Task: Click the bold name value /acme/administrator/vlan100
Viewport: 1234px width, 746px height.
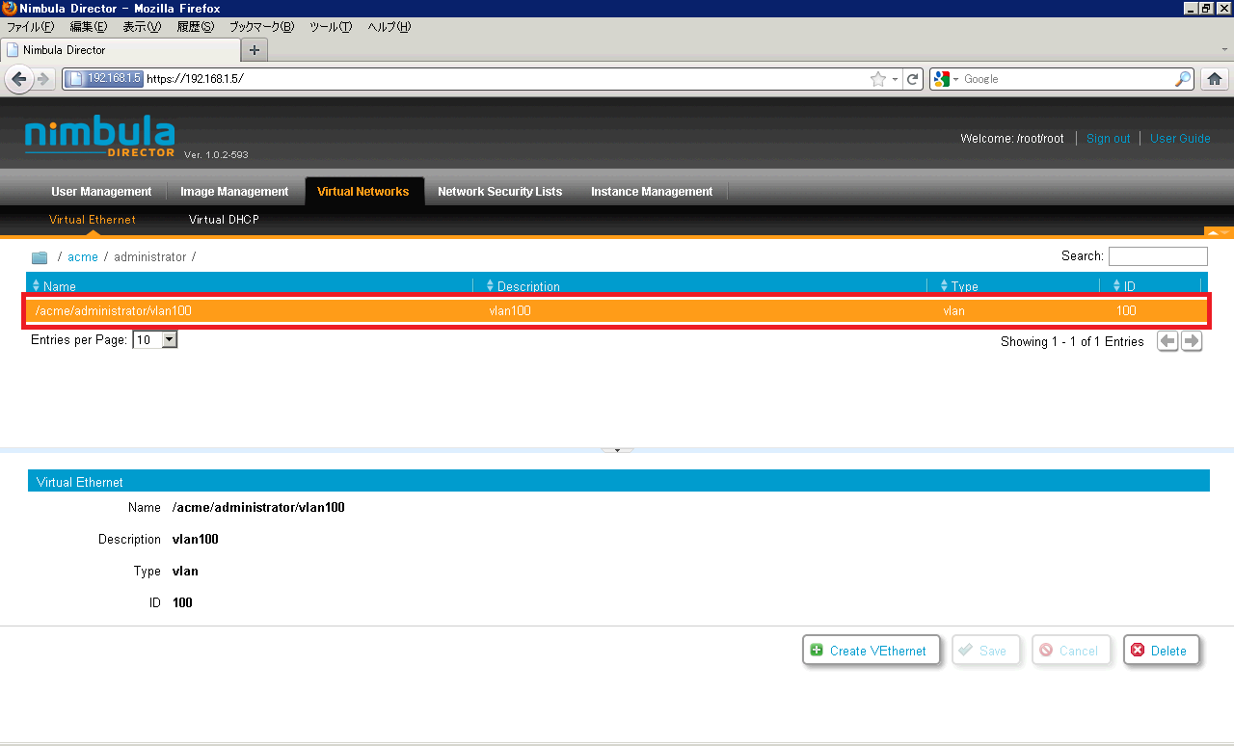Action: point(258,507)
